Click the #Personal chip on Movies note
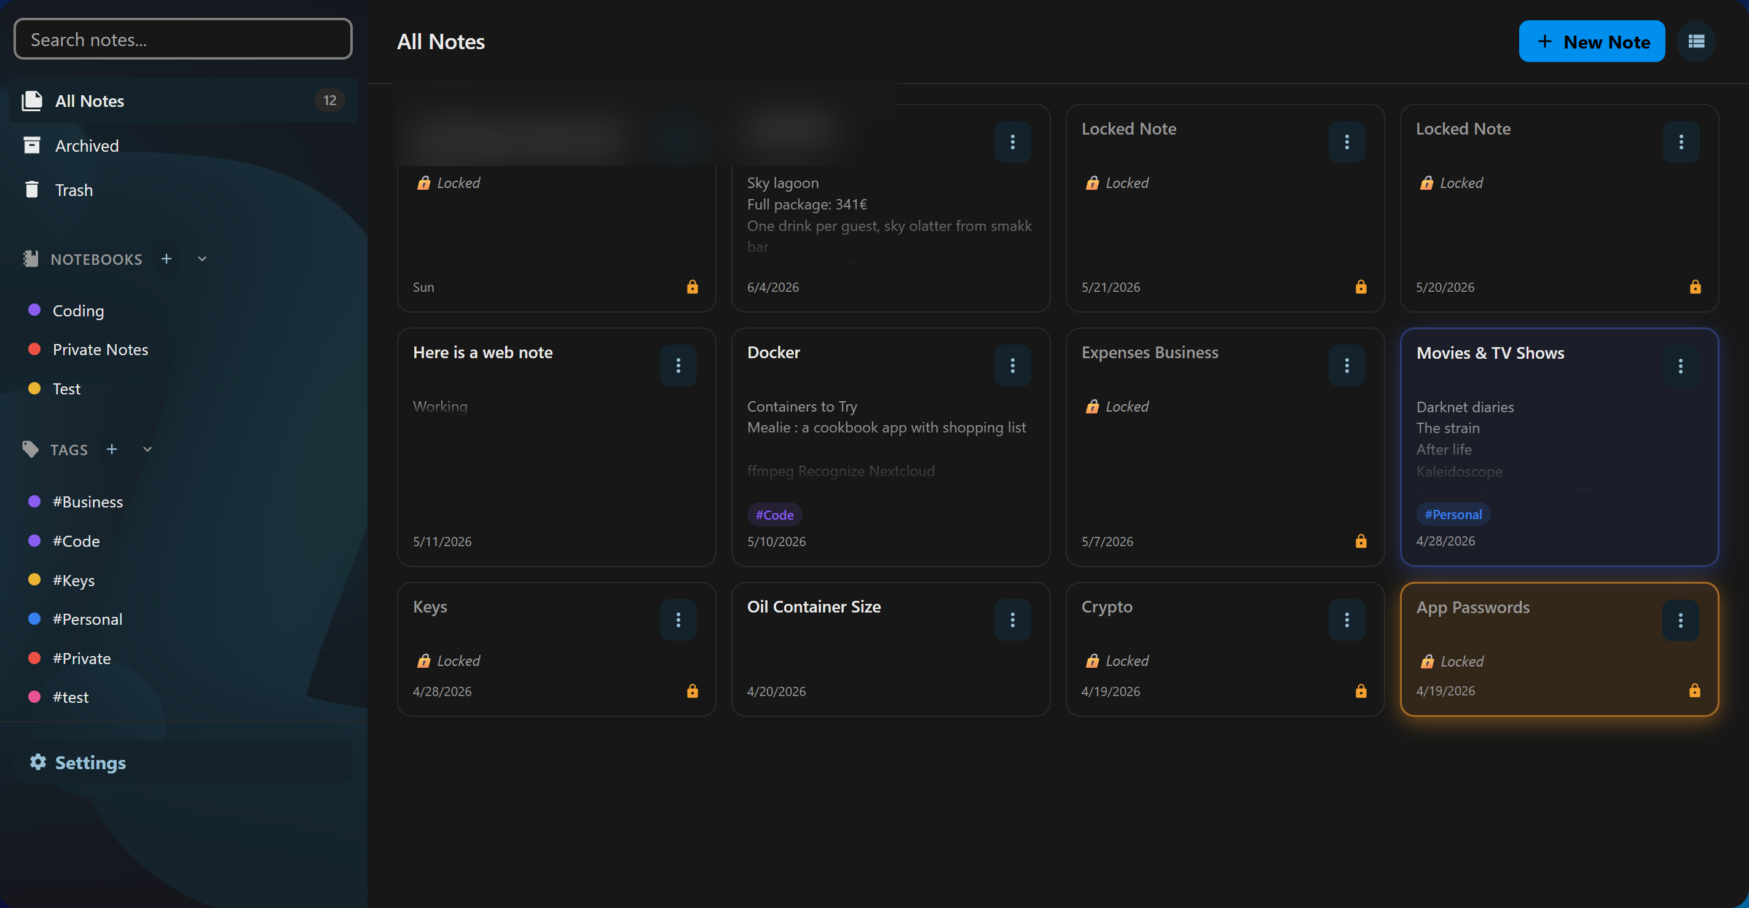 click(1452, 514)
